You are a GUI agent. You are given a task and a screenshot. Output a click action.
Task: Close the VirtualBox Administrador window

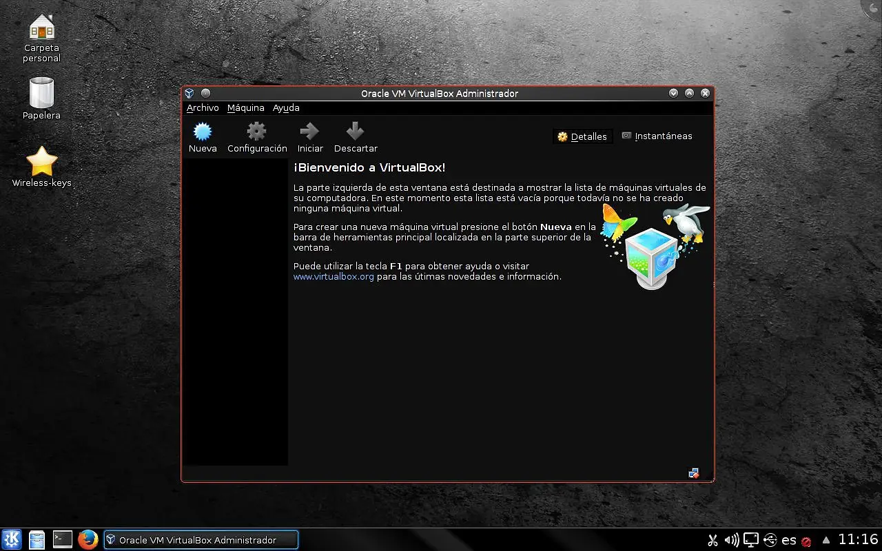point(705,93)
